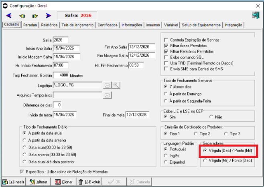Choose Não for Exibe LIE e LSE
264x187 pixels.
pos(211,117)
